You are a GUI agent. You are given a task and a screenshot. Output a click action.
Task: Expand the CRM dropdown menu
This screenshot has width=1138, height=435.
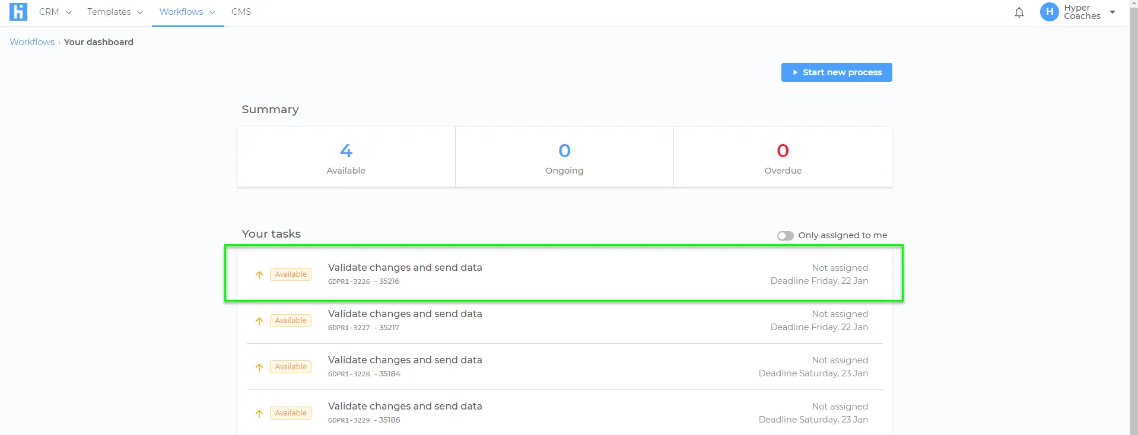pyautogui.click(x=55, y=12)
